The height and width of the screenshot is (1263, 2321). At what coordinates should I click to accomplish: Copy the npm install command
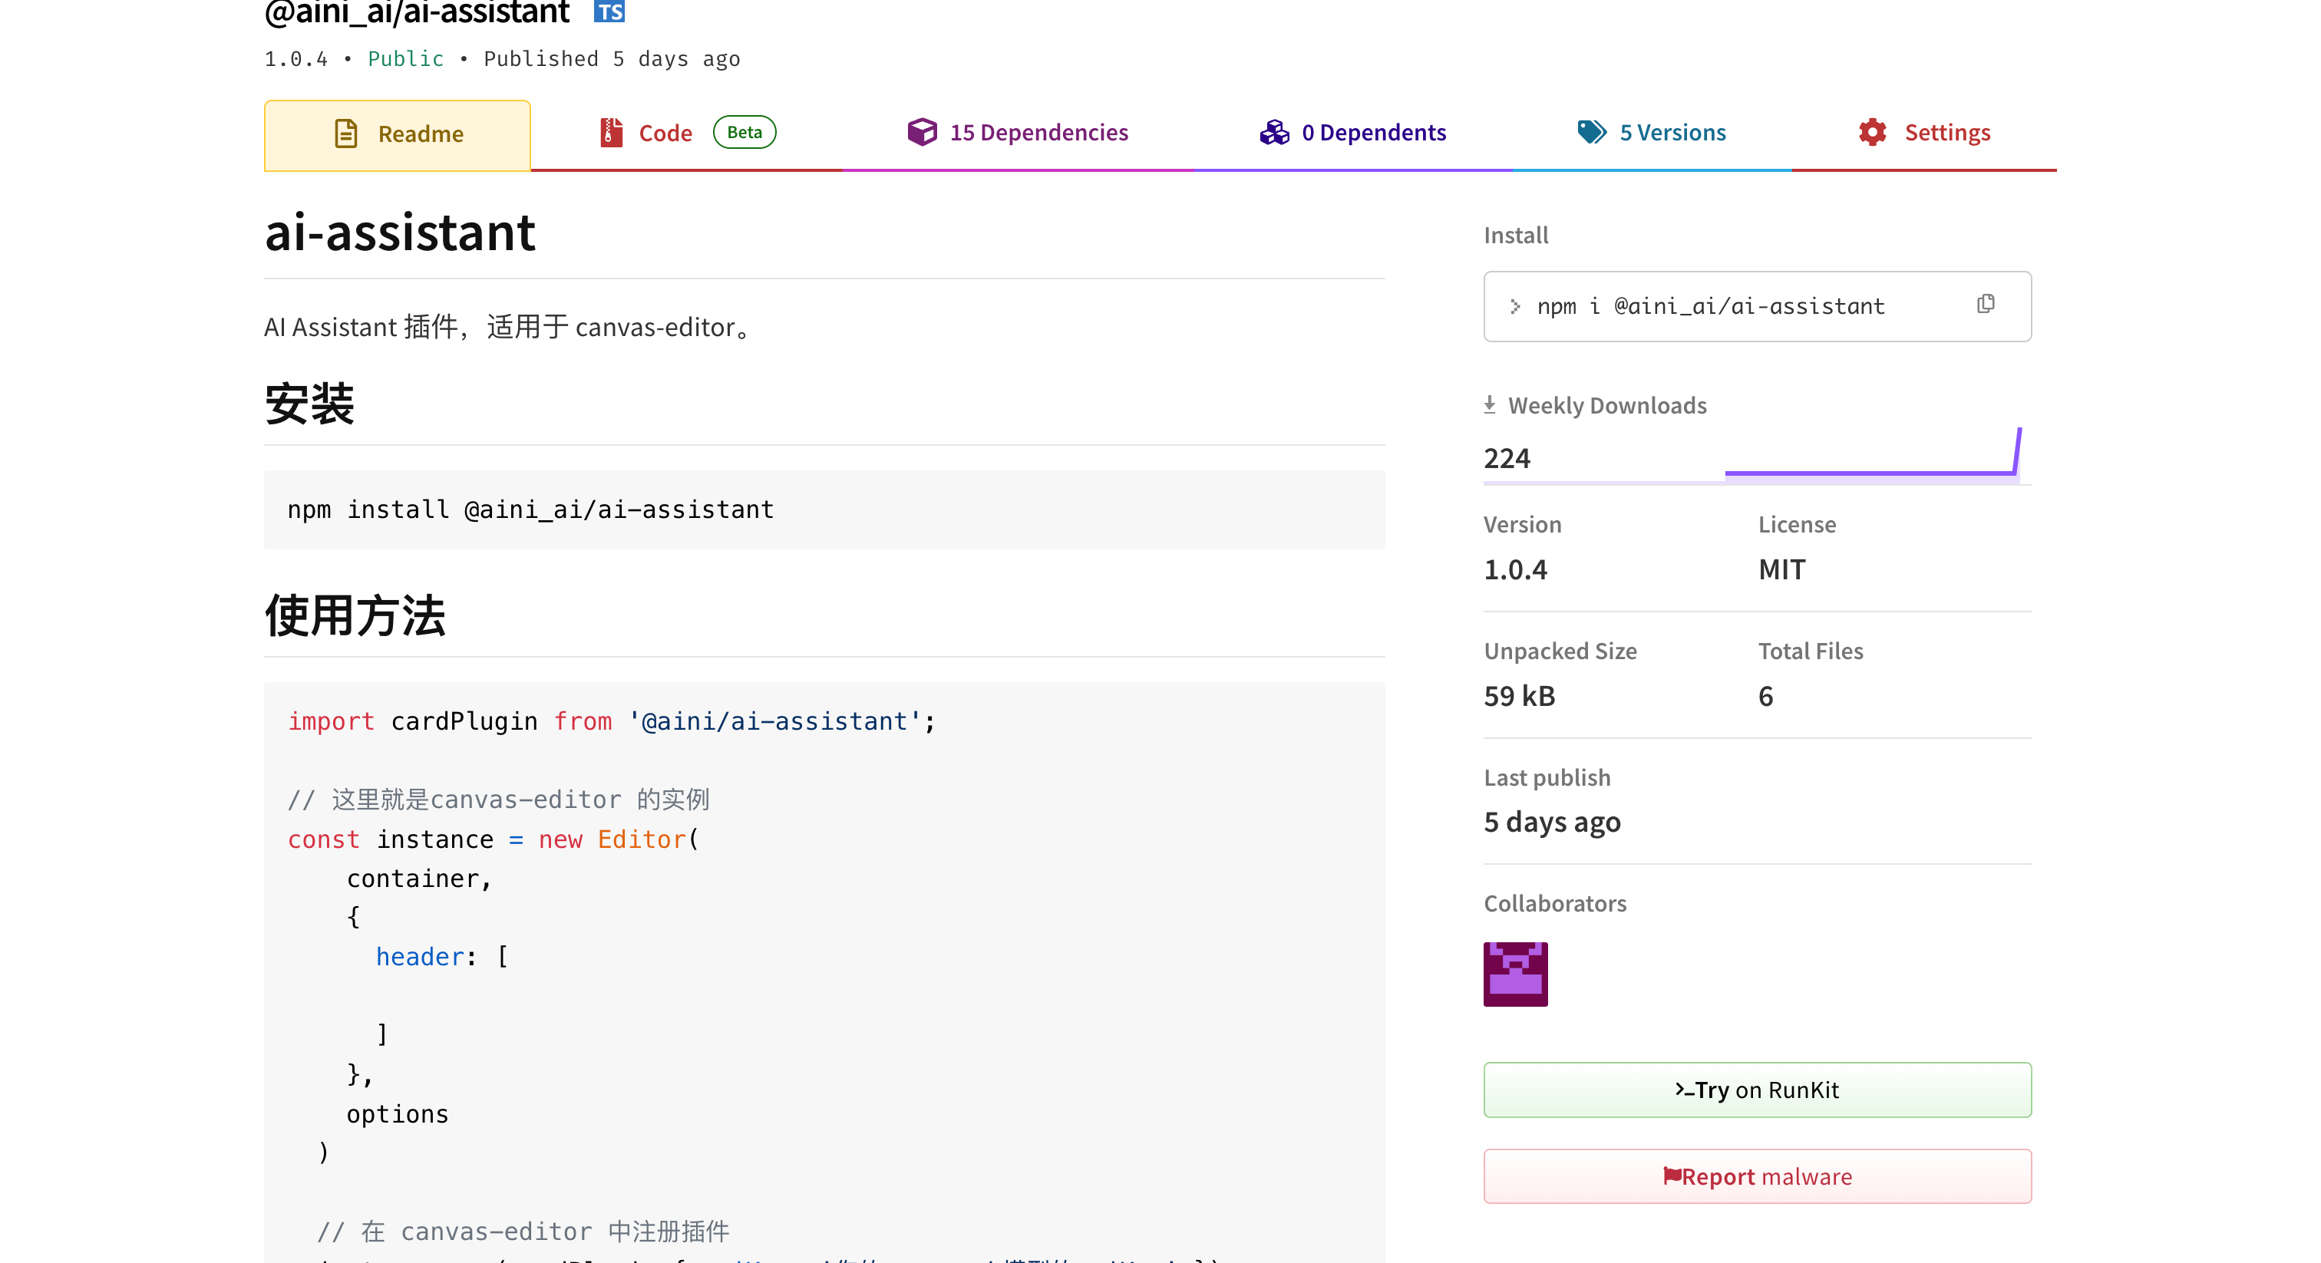tap(1985, 305)
